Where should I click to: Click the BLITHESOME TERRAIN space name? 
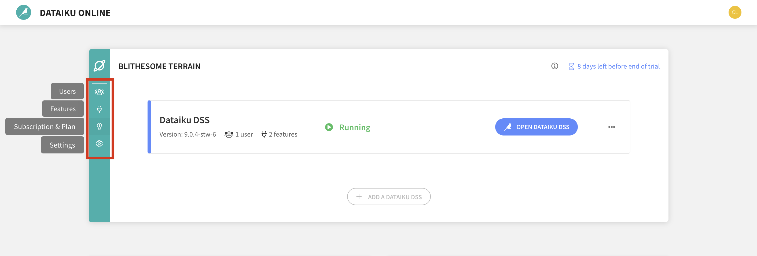click(159, 66)
